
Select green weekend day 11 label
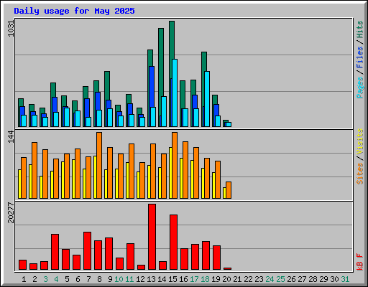(129, 279)
